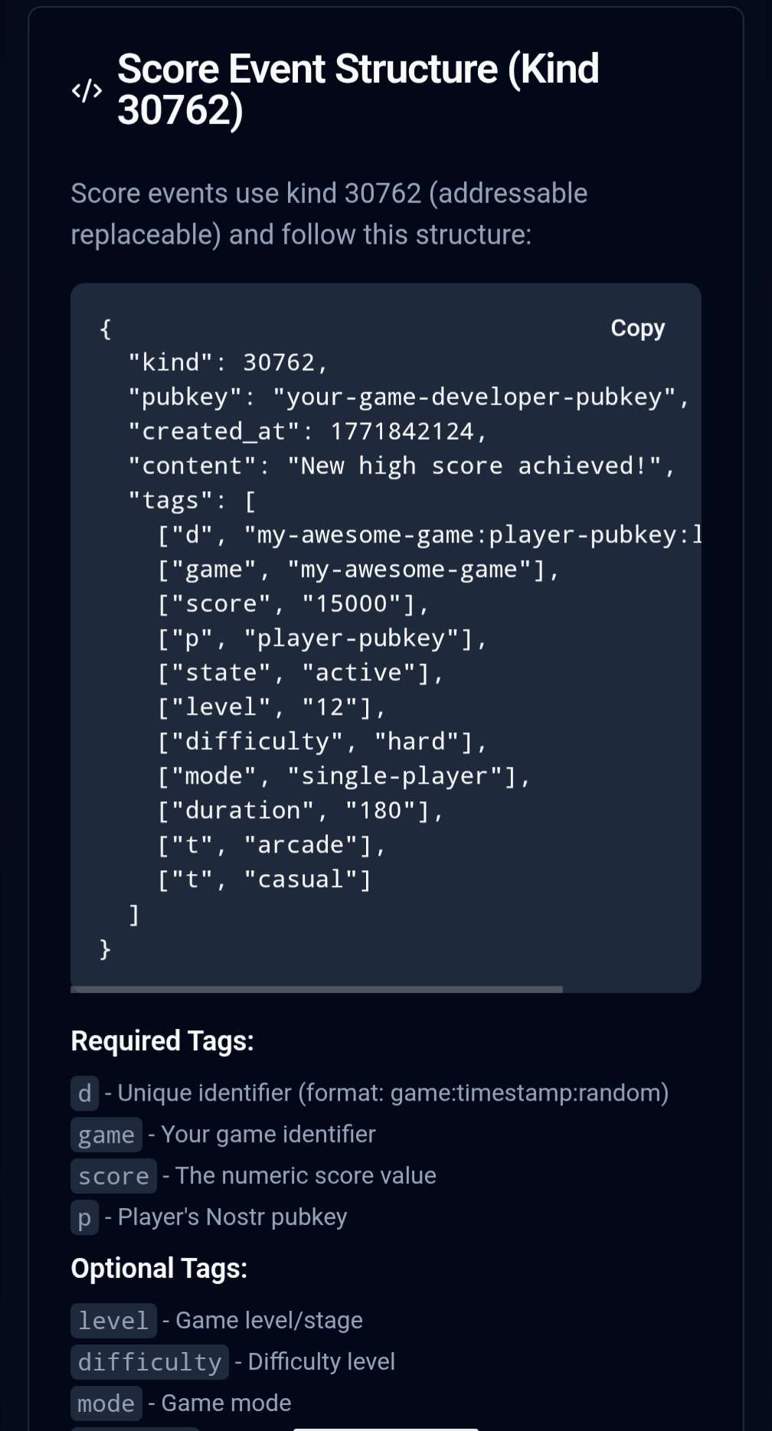Click the ["t", "arcade"] tag line
Viewport: 772px width, 1431px height.
pos(271,845)
